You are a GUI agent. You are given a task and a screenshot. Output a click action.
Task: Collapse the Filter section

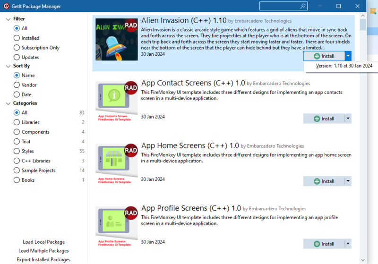[8, 19]
